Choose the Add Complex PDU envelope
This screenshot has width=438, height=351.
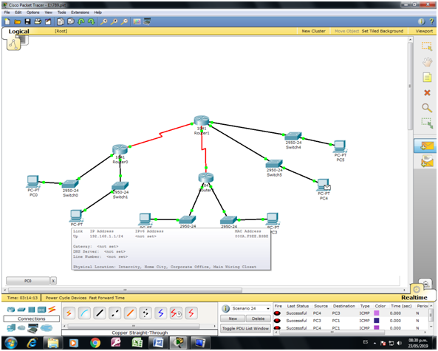427,161
